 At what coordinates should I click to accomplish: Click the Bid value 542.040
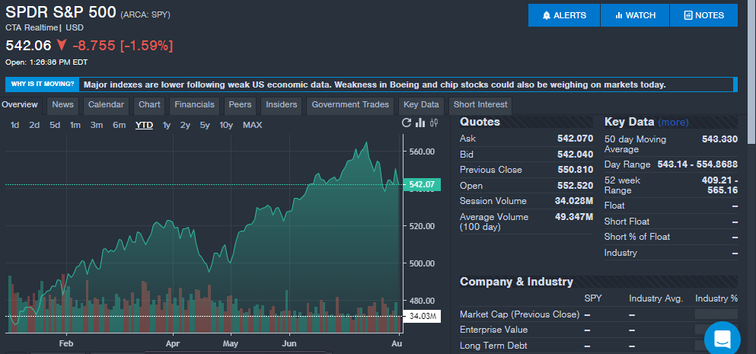pos(575,155)
